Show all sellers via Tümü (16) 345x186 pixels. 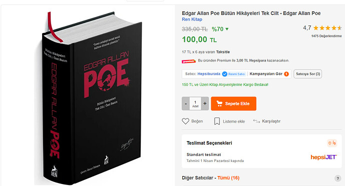pos(228,178)
